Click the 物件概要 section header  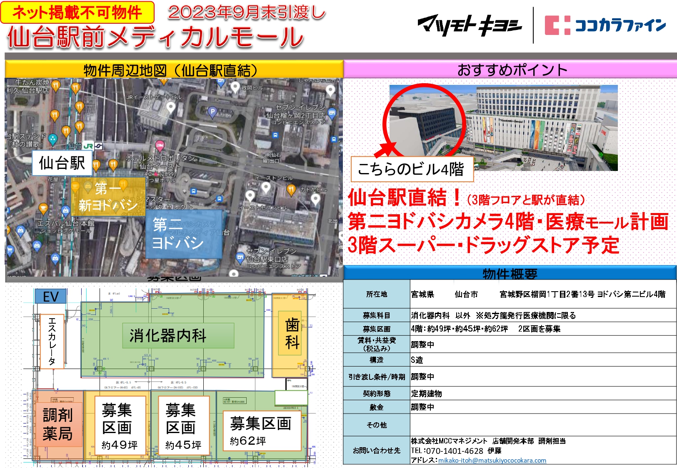510,273
